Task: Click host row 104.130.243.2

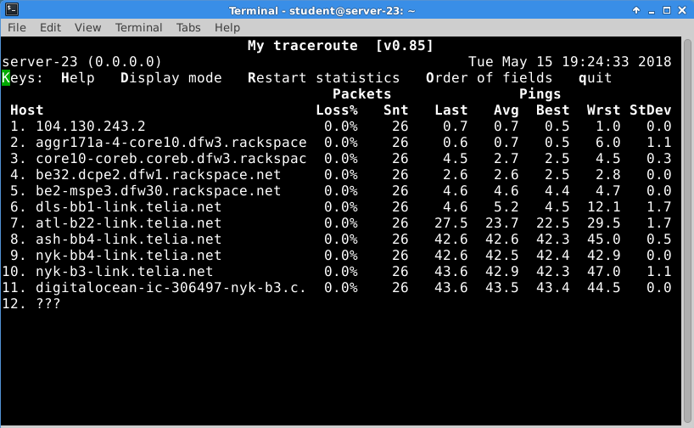Action: pos(90,127)
